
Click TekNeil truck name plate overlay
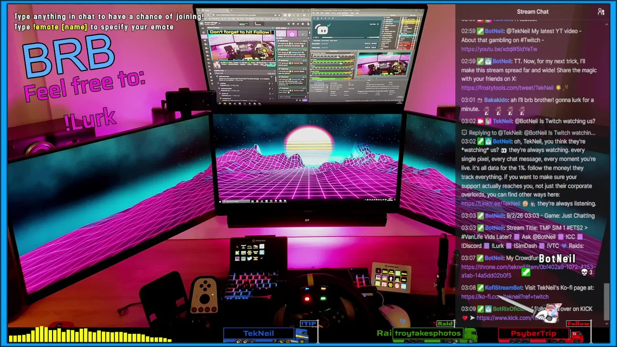258,334
